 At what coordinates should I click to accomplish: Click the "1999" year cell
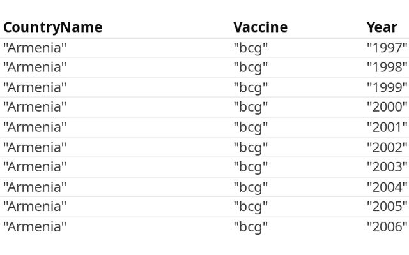point(387,87)
